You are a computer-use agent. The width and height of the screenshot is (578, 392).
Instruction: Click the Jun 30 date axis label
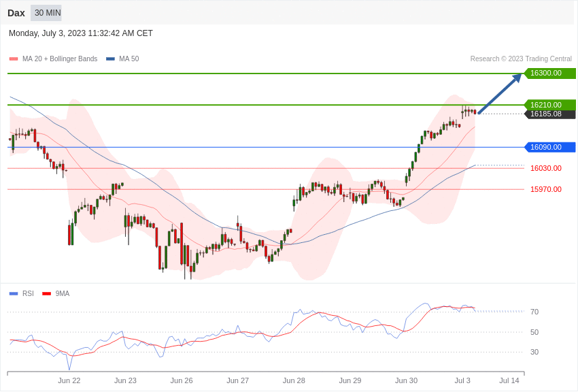pyautogui.click(x=406, y=380)
